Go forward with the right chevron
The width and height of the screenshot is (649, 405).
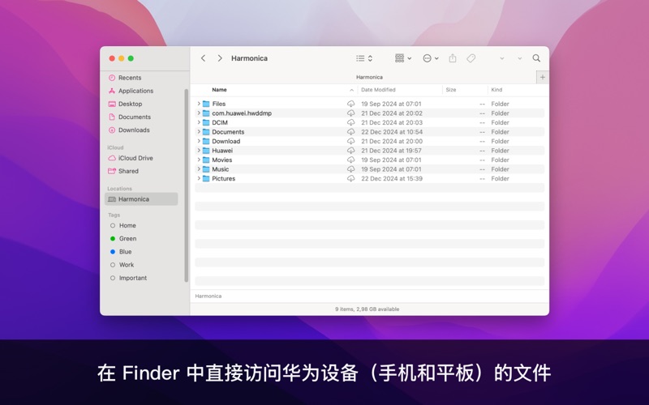coord(220,58)
